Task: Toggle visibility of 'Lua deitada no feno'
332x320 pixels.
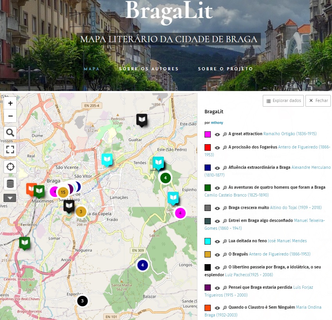Action: [x=217, y=241]
